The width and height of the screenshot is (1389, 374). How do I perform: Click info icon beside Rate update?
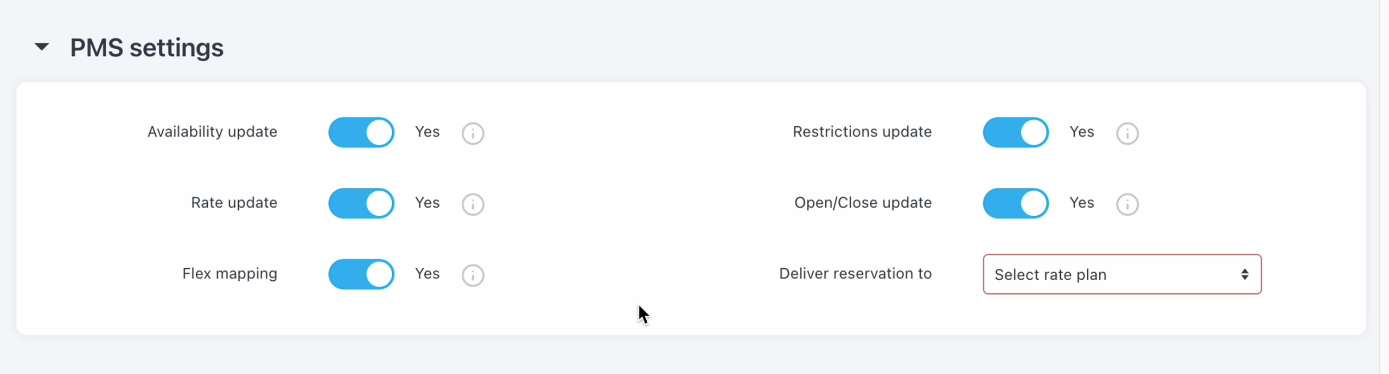[473, 204]
